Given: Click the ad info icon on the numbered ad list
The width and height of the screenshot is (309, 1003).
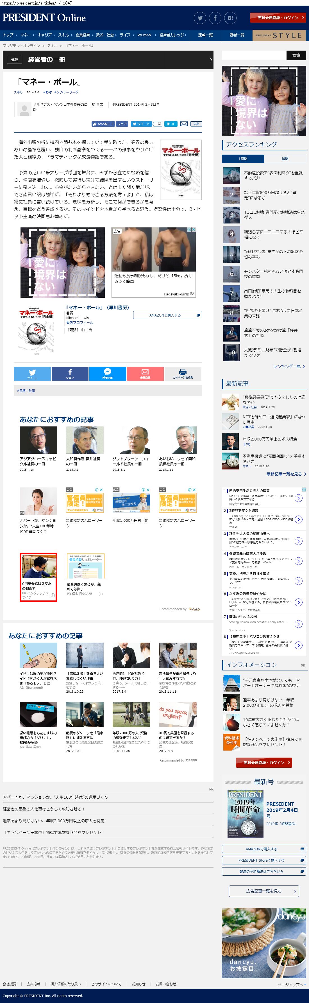Looking at the screenshot, I should pos(304,489).
